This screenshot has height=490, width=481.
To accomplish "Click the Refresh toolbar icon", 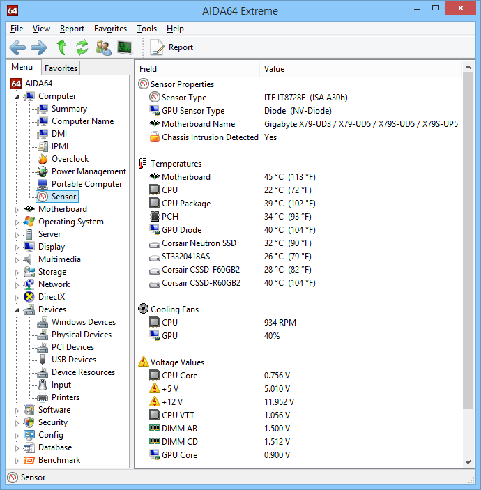I will 82,47.
